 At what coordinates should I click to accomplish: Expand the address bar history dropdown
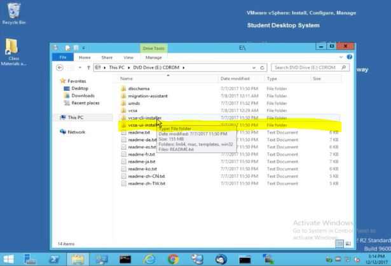tap(256, 67)
